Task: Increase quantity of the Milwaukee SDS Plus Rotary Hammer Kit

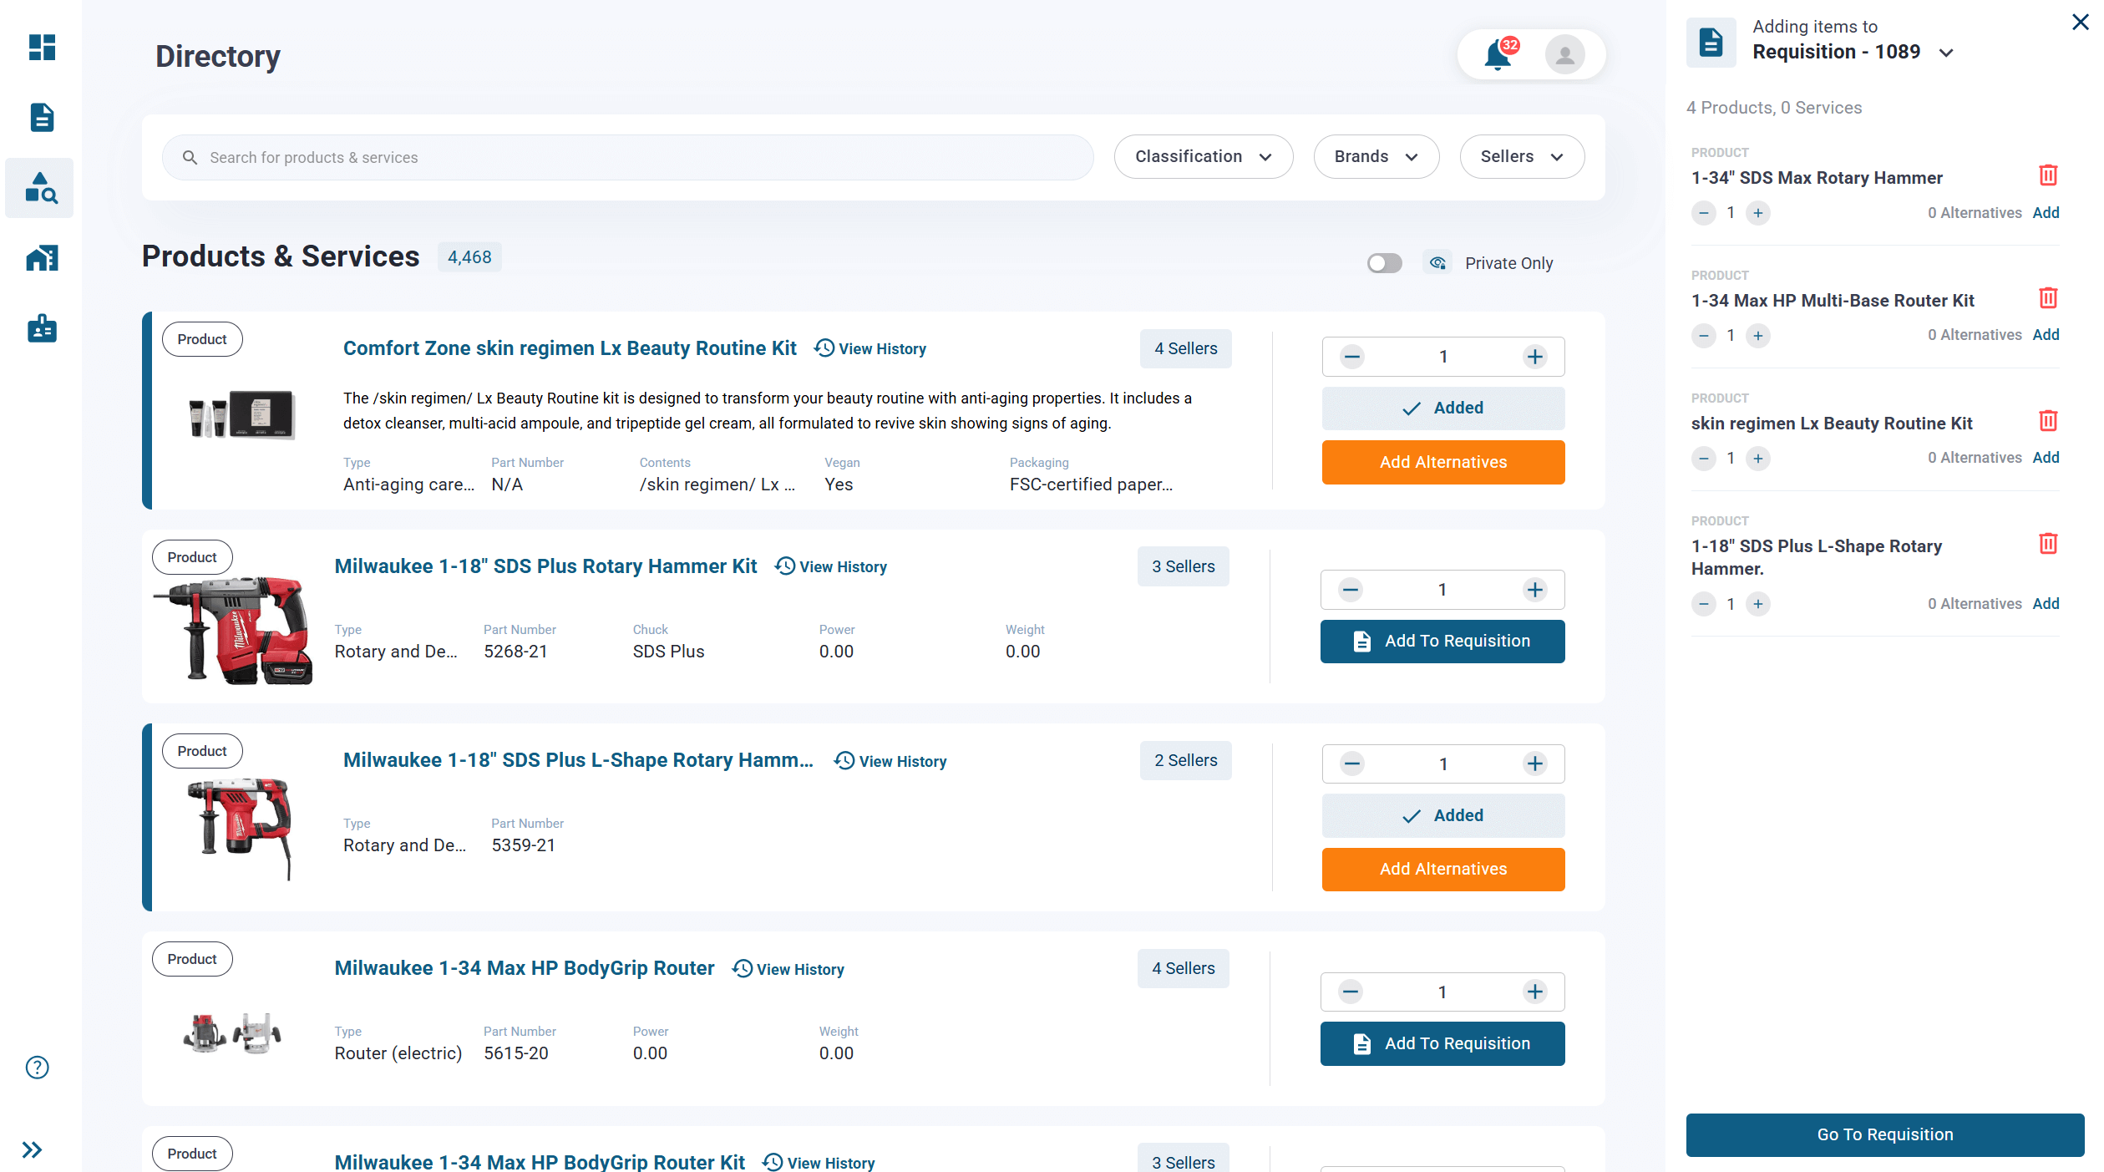Action: (1534, 589)
